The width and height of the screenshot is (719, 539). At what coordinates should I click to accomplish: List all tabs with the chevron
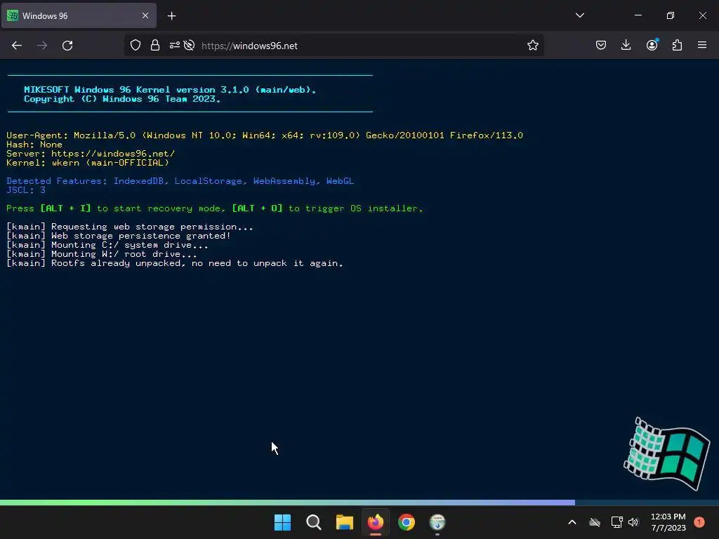pos(579,15)
